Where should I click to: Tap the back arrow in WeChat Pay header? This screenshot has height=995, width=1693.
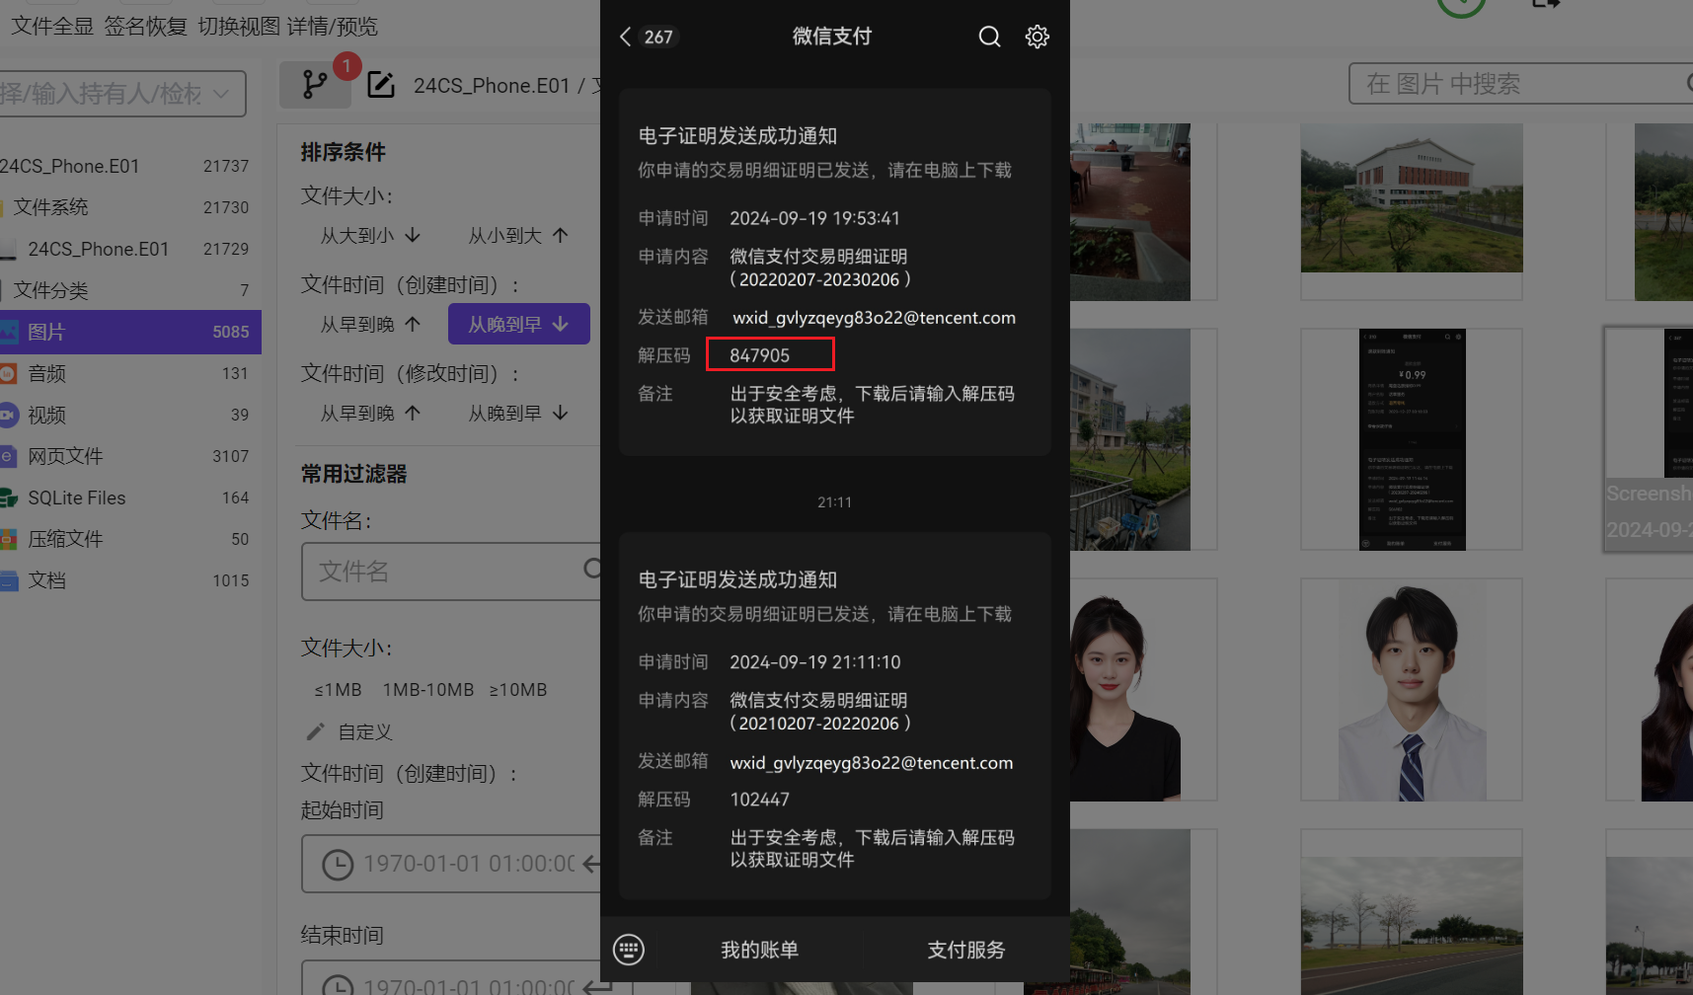pos(625,37)
